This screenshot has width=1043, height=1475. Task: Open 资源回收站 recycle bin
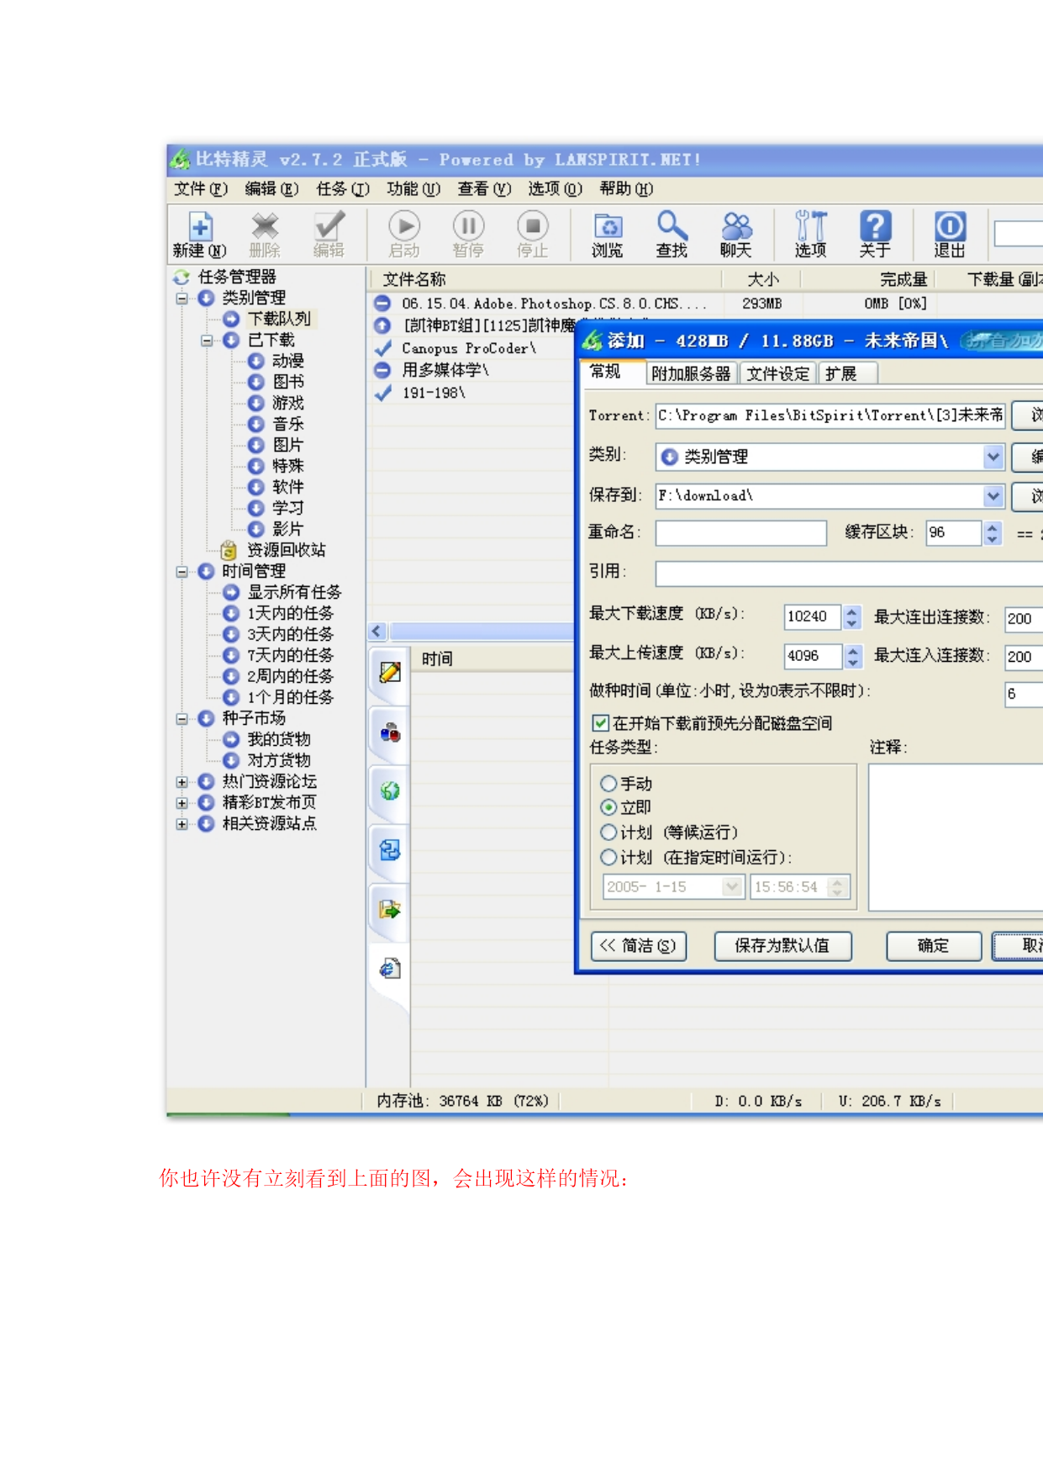coord(286,550)
